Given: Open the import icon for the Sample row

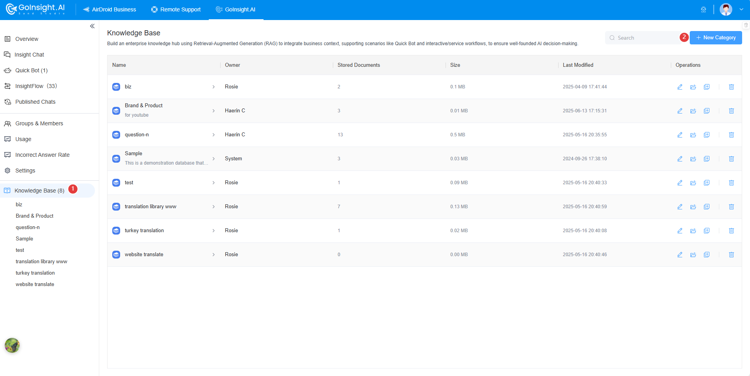Looking at the screenshot, I should tap(693, 159).
